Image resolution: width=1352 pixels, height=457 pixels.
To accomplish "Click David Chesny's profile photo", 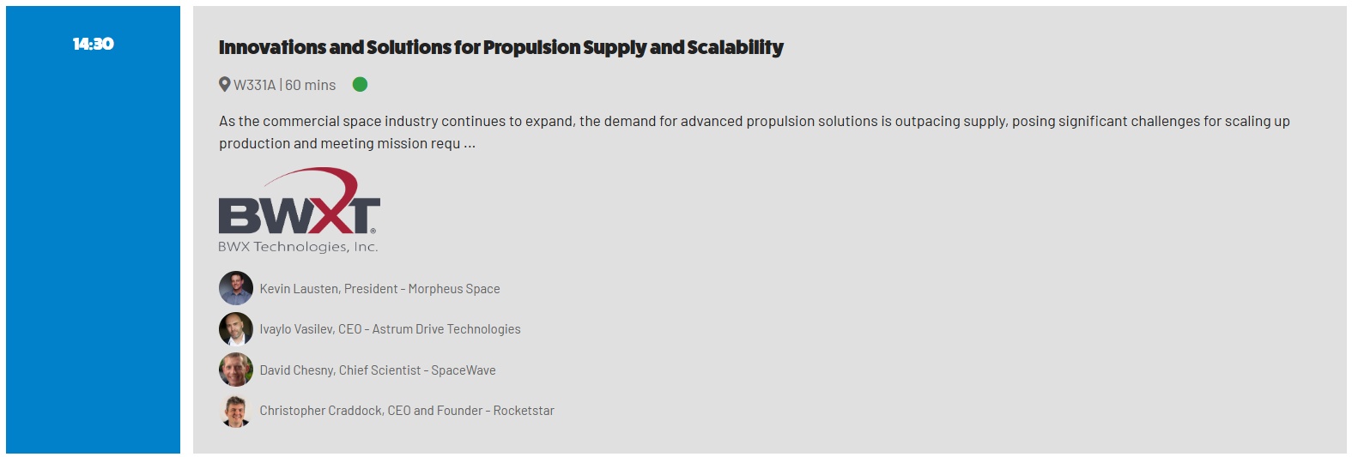I will 236,370.
